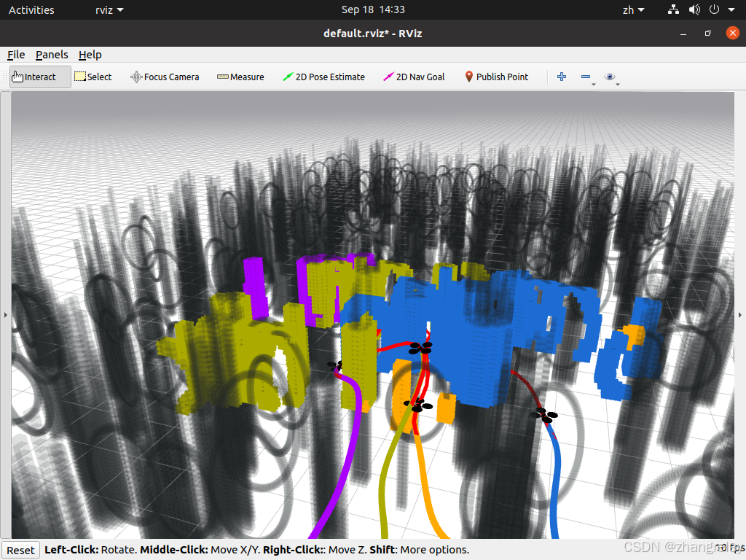Click the system volume icon
Viewport: 746px width, 560px height.
(694, 9)
